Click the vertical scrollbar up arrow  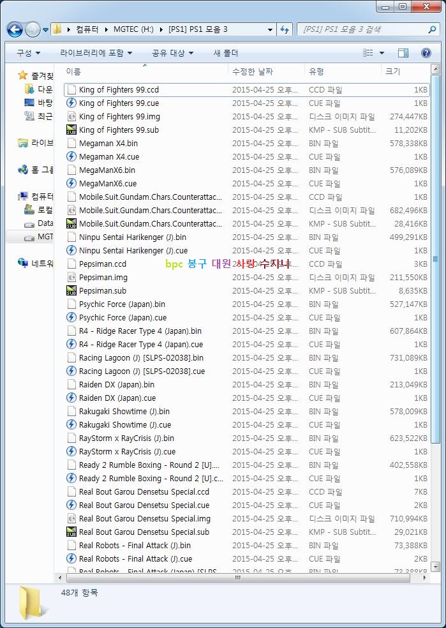click(436, 69)
